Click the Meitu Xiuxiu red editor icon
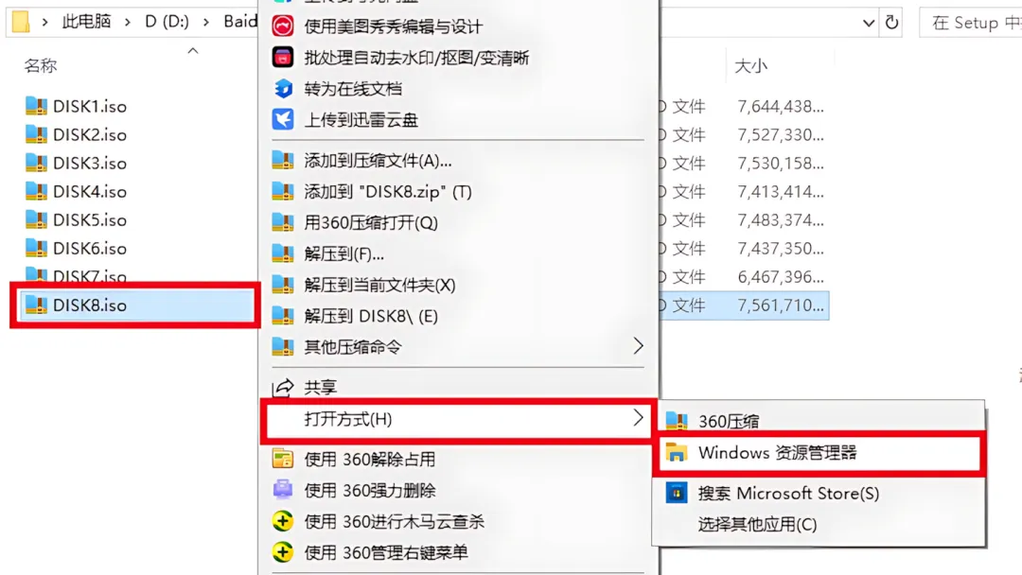1022x575 pixels. click(282, 26)
